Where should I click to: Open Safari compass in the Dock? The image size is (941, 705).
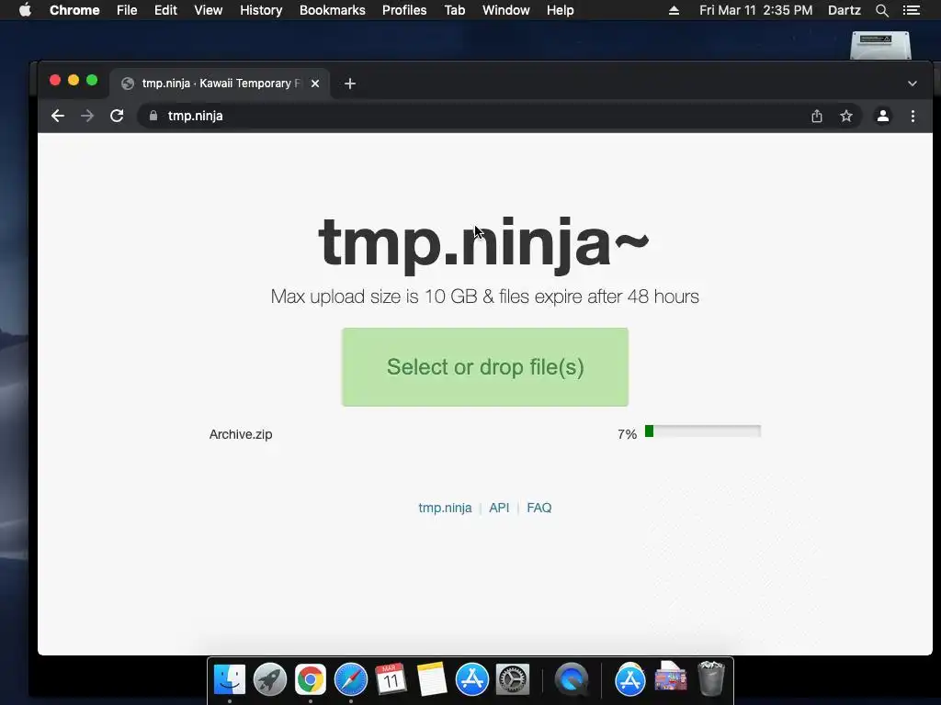click(350, 680)
